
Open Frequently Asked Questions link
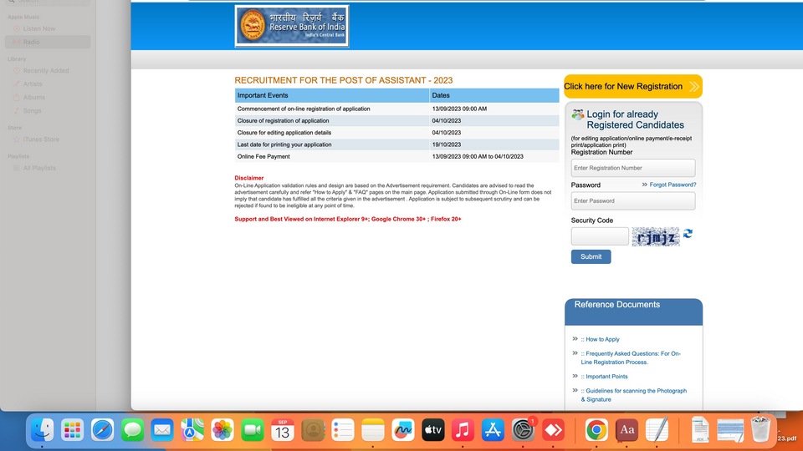coord(631,357)
